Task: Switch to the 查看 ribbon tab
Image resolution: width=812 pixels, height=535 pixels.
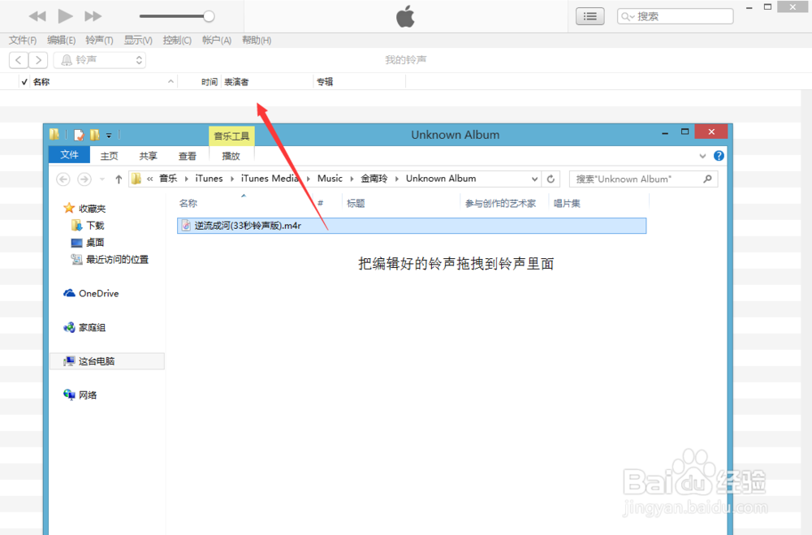Action: [188, 155]
